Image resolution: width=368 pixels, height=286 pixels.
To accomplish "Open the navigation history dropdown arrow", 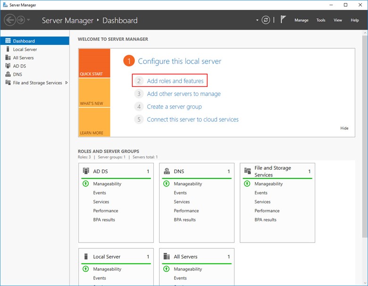I will click(x=29, y=20).
